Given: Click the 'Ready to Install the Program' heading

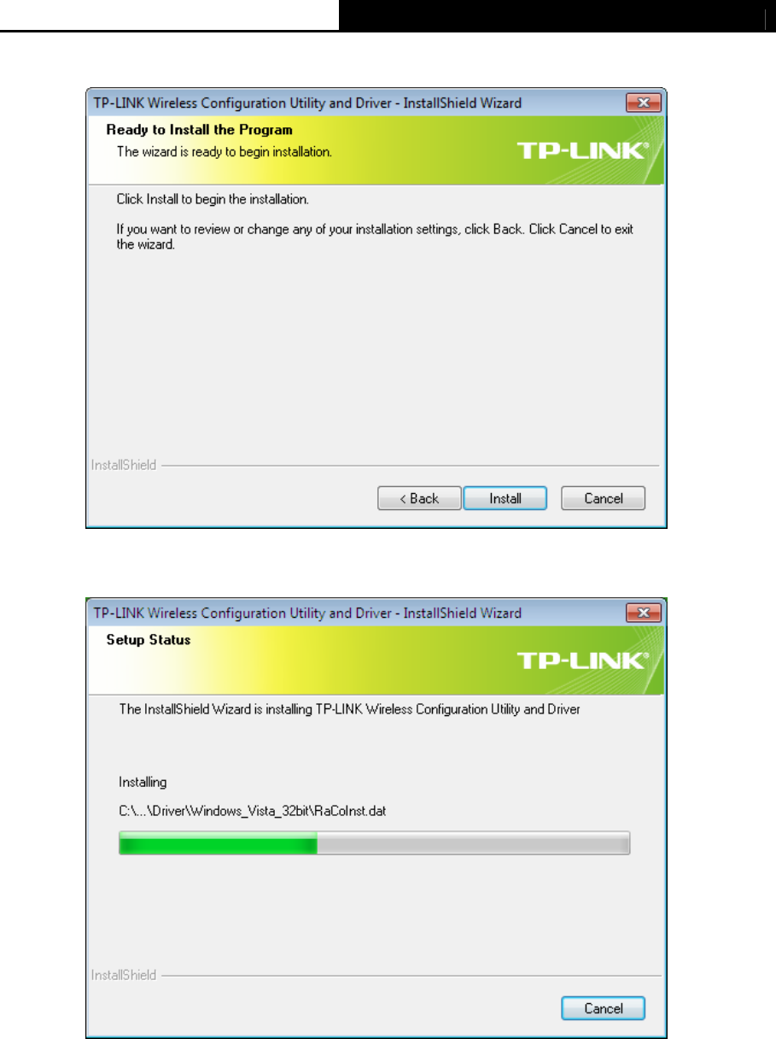Looking at the screenshot, I should click(x=199, y=130).
